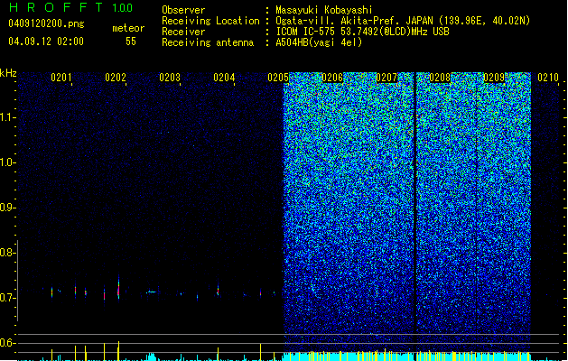Click the 0203 time marker
This screenshot has width=568, height=361.
click(170, 78)
